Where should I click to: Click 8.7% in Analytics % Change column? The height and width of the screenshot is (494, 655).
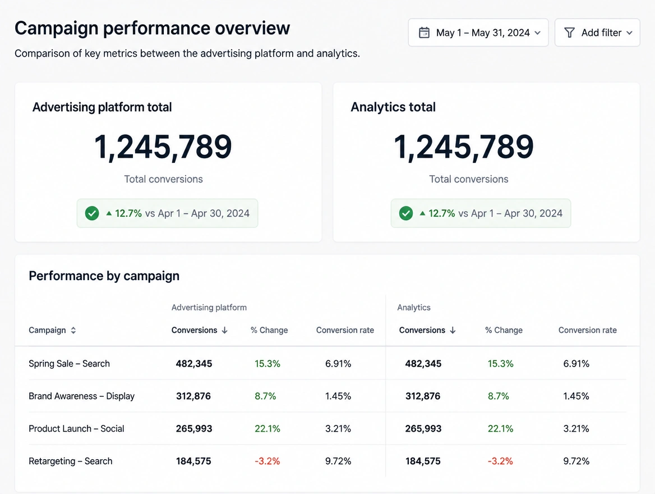[499, 396]
